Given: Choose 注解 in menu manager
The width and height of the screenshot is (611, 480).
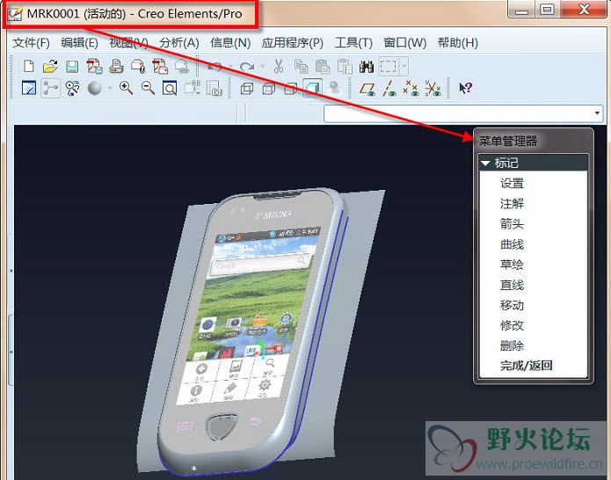Looking at the screenshot, I should 512,203.
